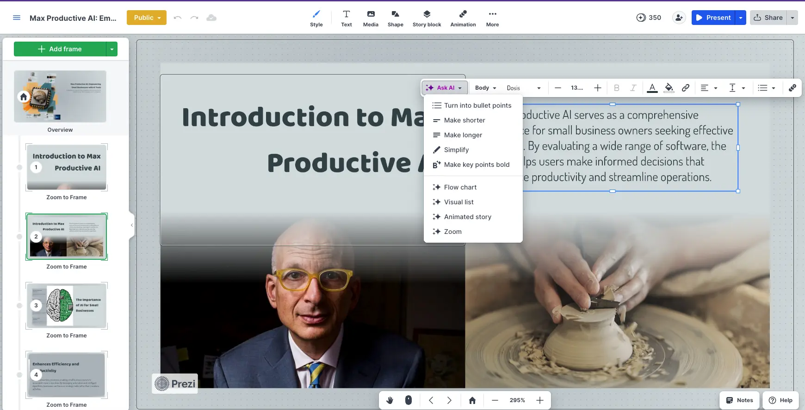Click the cloud save status icon
The height and width of the screenshot is (410, 805).
(211, 18)
